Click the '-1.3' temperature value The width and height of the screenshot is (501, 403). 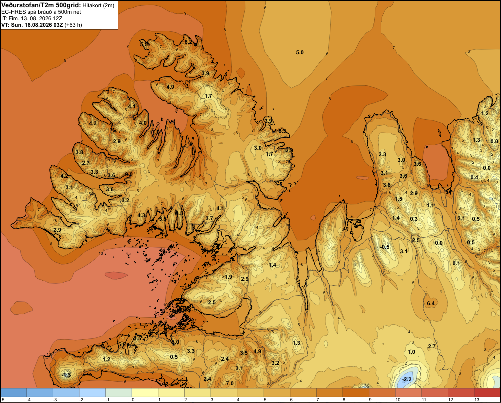[66, 375]
